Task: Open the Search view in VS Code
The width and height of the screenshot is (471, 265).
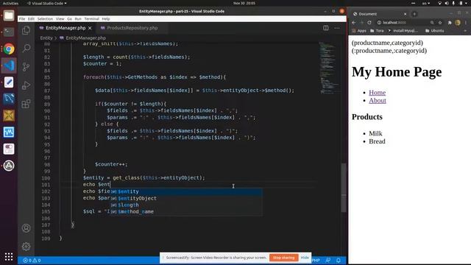Action: (26, 48)
